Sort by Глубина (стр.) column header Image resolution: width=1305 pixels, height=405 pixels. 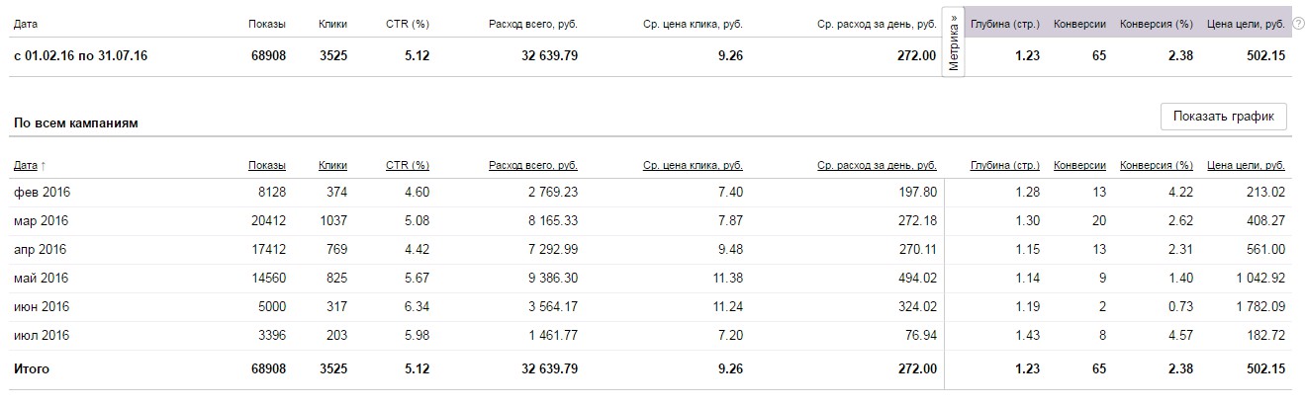pyautogui.click(x=1005, y=165)
